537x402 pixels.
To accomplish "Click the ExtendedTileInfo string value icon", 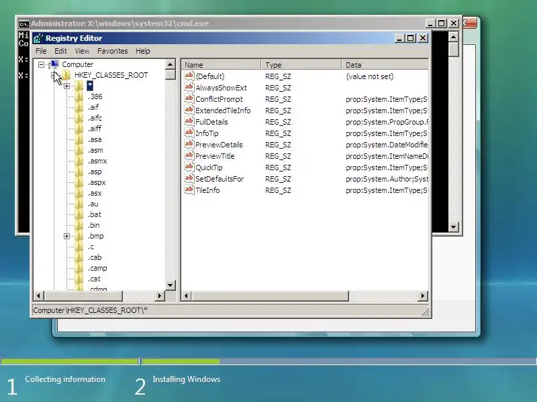I will tap(189, 110).
